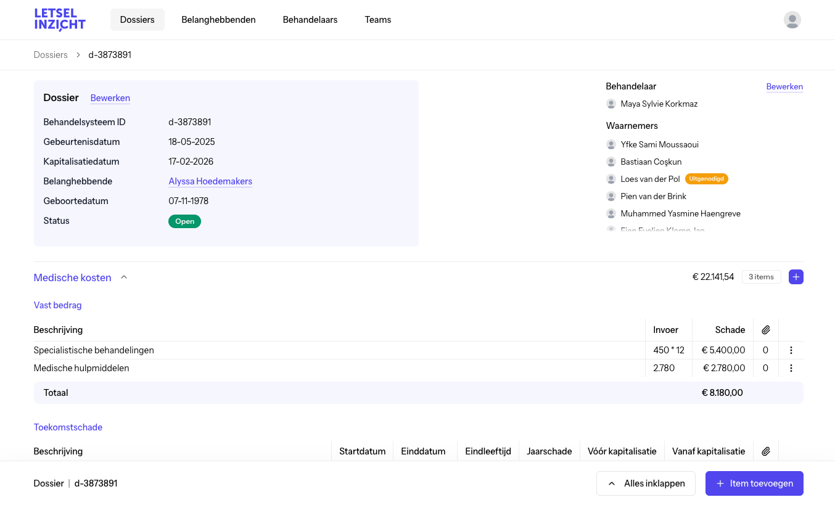Click the avatar next to Maya Sylvie Korkmaz
Image resolution: width=835 pixels, height=505 pixels.
point(611,104)
